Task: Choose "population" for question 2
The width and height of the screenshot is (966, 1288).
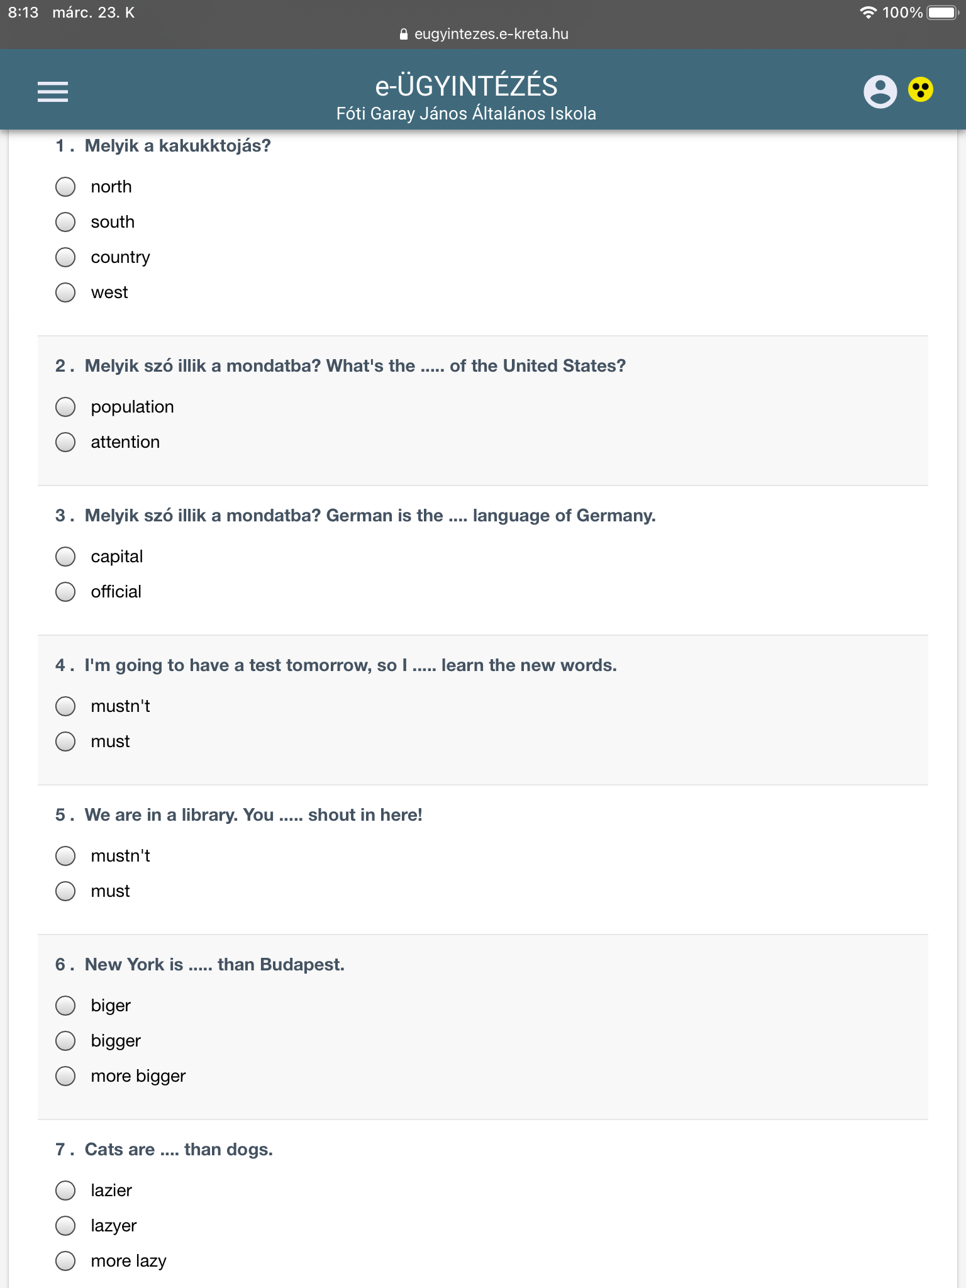Action: point(65,407)
